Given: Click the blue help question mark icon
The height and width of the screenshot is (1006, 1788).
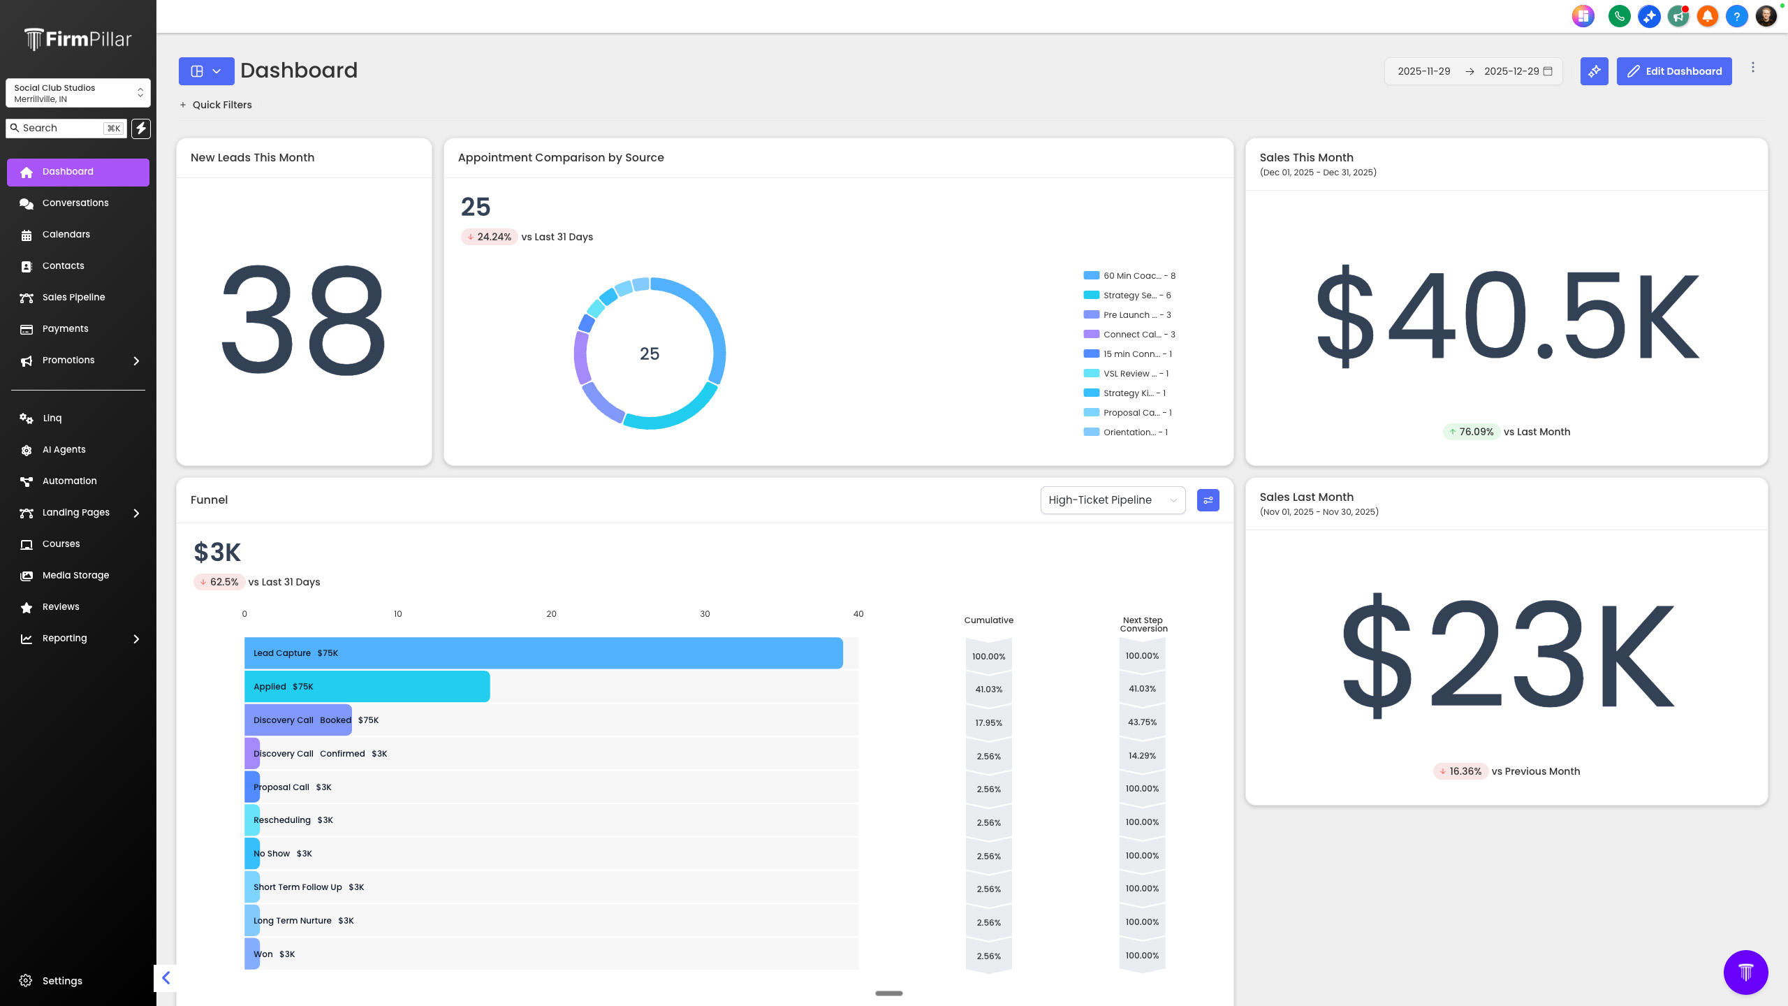Looking at the screenshot, I should [x=1736, y=15].
